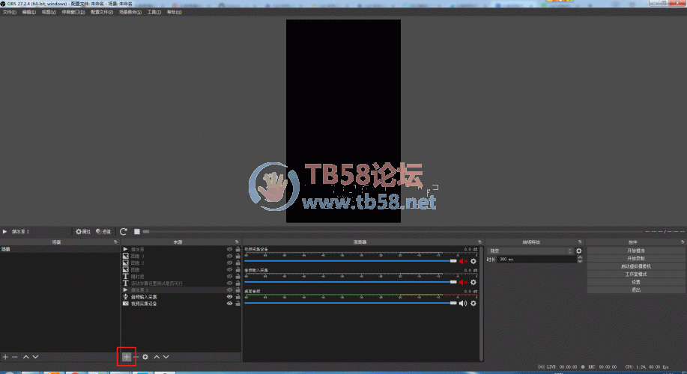The image size is (687, 374).
Task: Show the 图像 2 source via its eye icon
Action: tap(229, 263)
